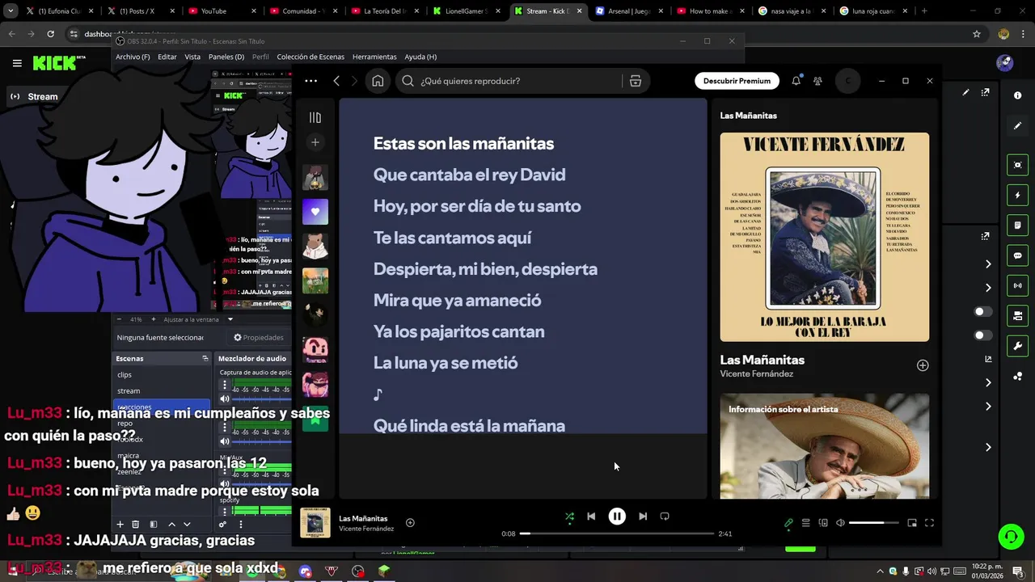Toggle shuffle in Spotify player
Viewport: 1035px width, 582px height.
[569, 517]
